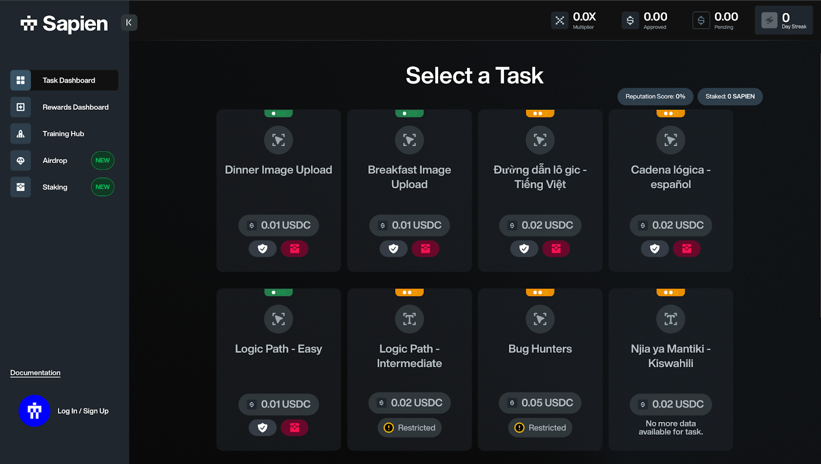Open the Training Hub icon
This screenshot has width=821, height=464.
pos(21,134)
